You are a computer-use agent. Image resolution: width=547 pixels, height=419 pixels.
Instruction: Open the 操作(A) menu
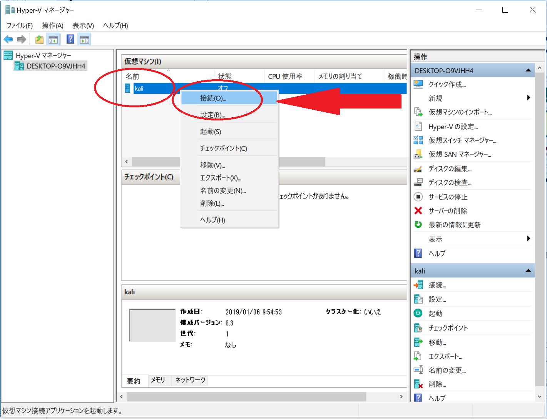(52, 26)
